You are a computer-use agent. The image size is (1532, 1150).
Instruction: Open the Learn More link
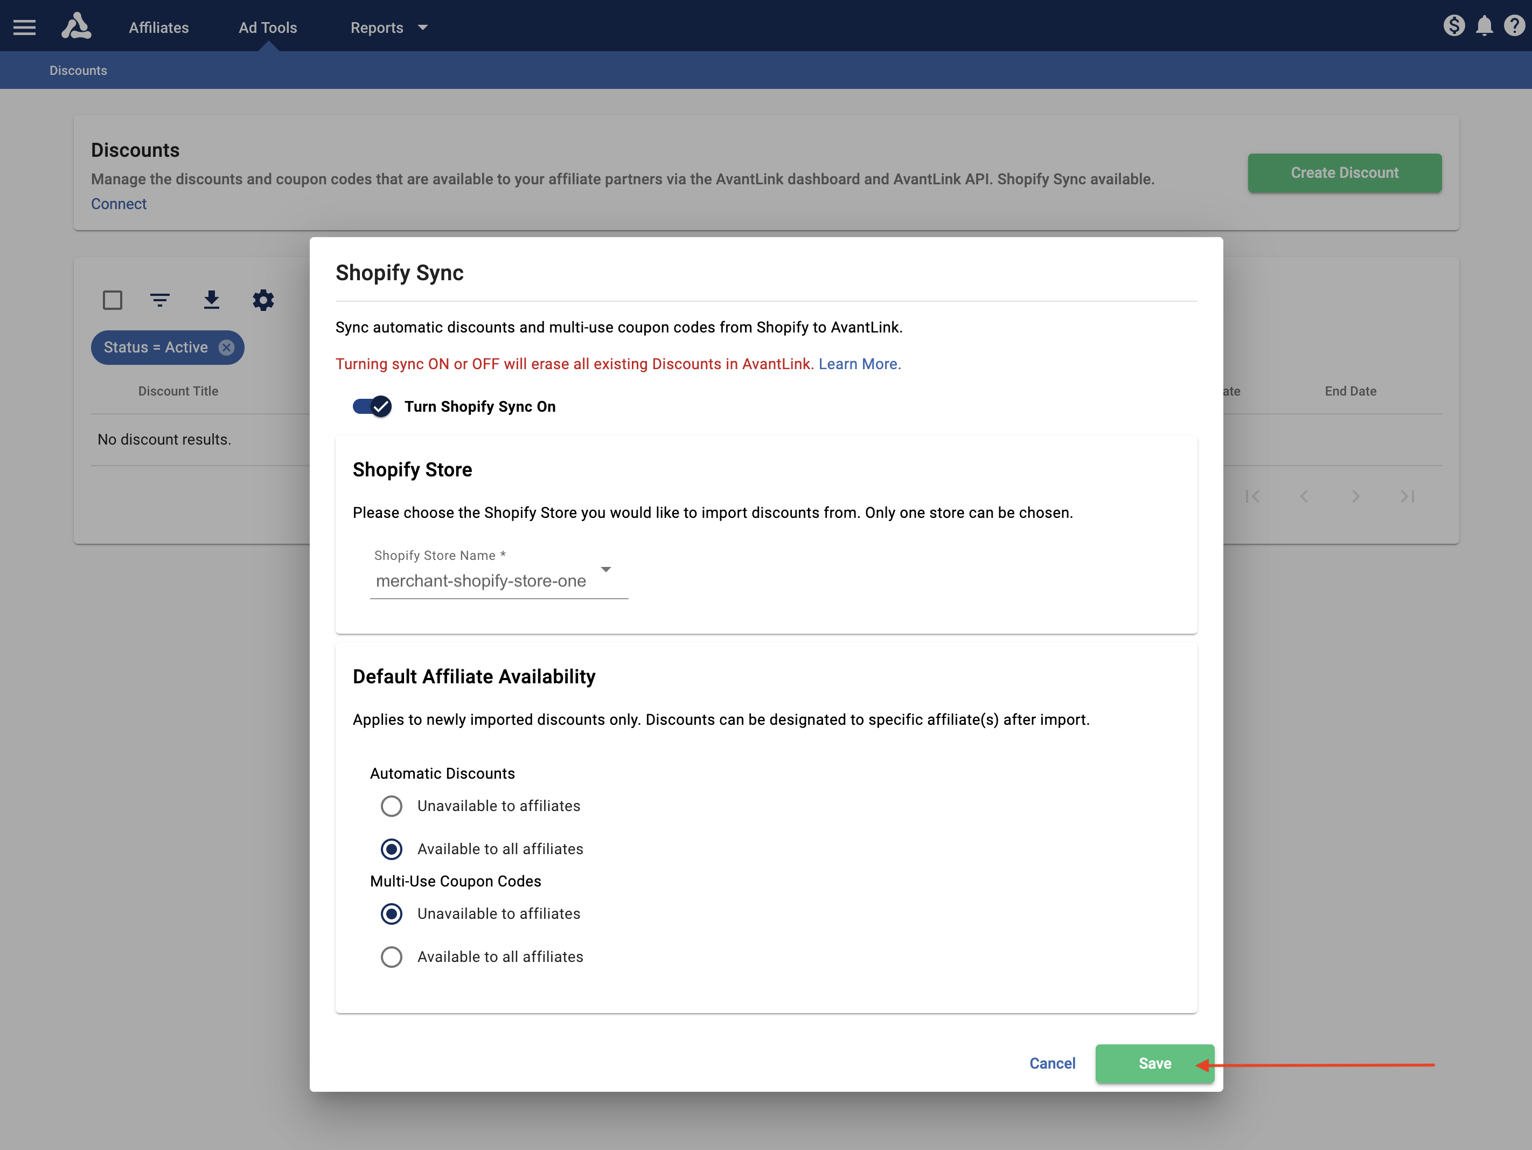click(859, 364)
